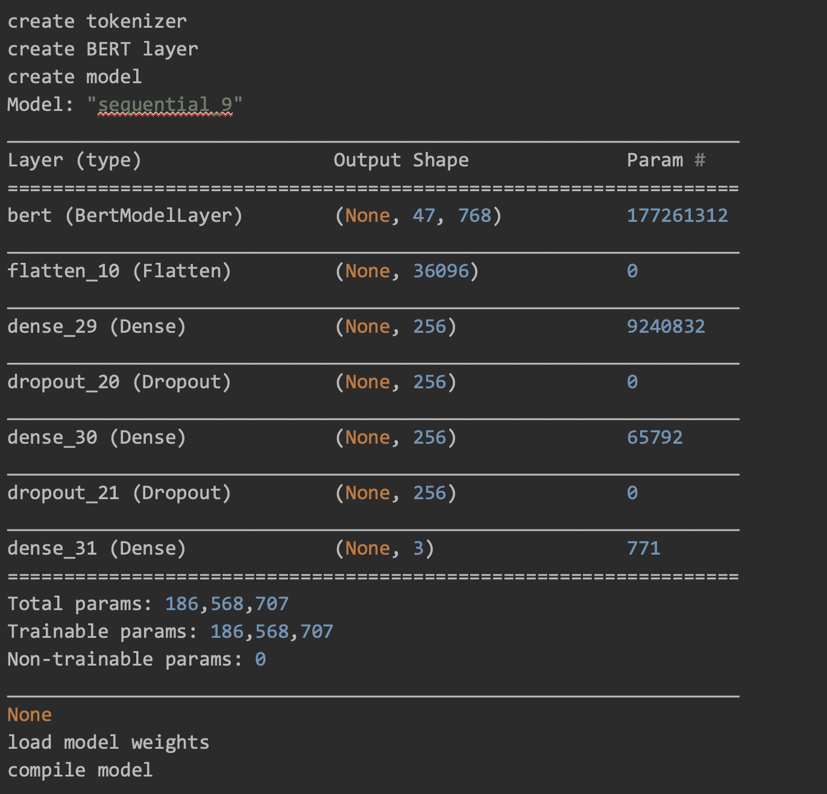Click the bert parameter count 177261312

tap(677, 215)
